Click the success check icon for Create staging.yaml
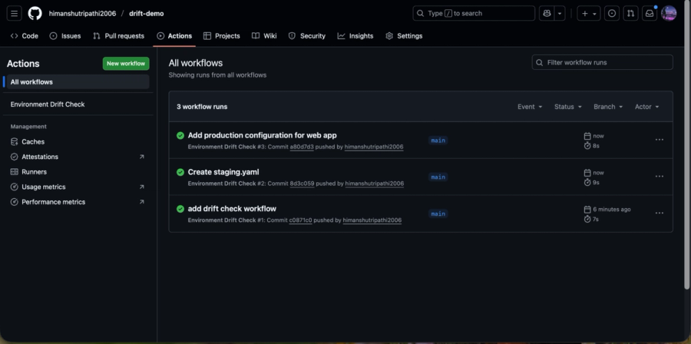The height and width of the screenshot is (344, 691). pos(180,172)
